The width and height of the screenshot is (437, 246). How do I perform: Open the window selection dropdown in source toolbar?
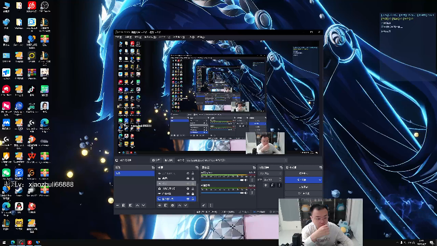237,160
